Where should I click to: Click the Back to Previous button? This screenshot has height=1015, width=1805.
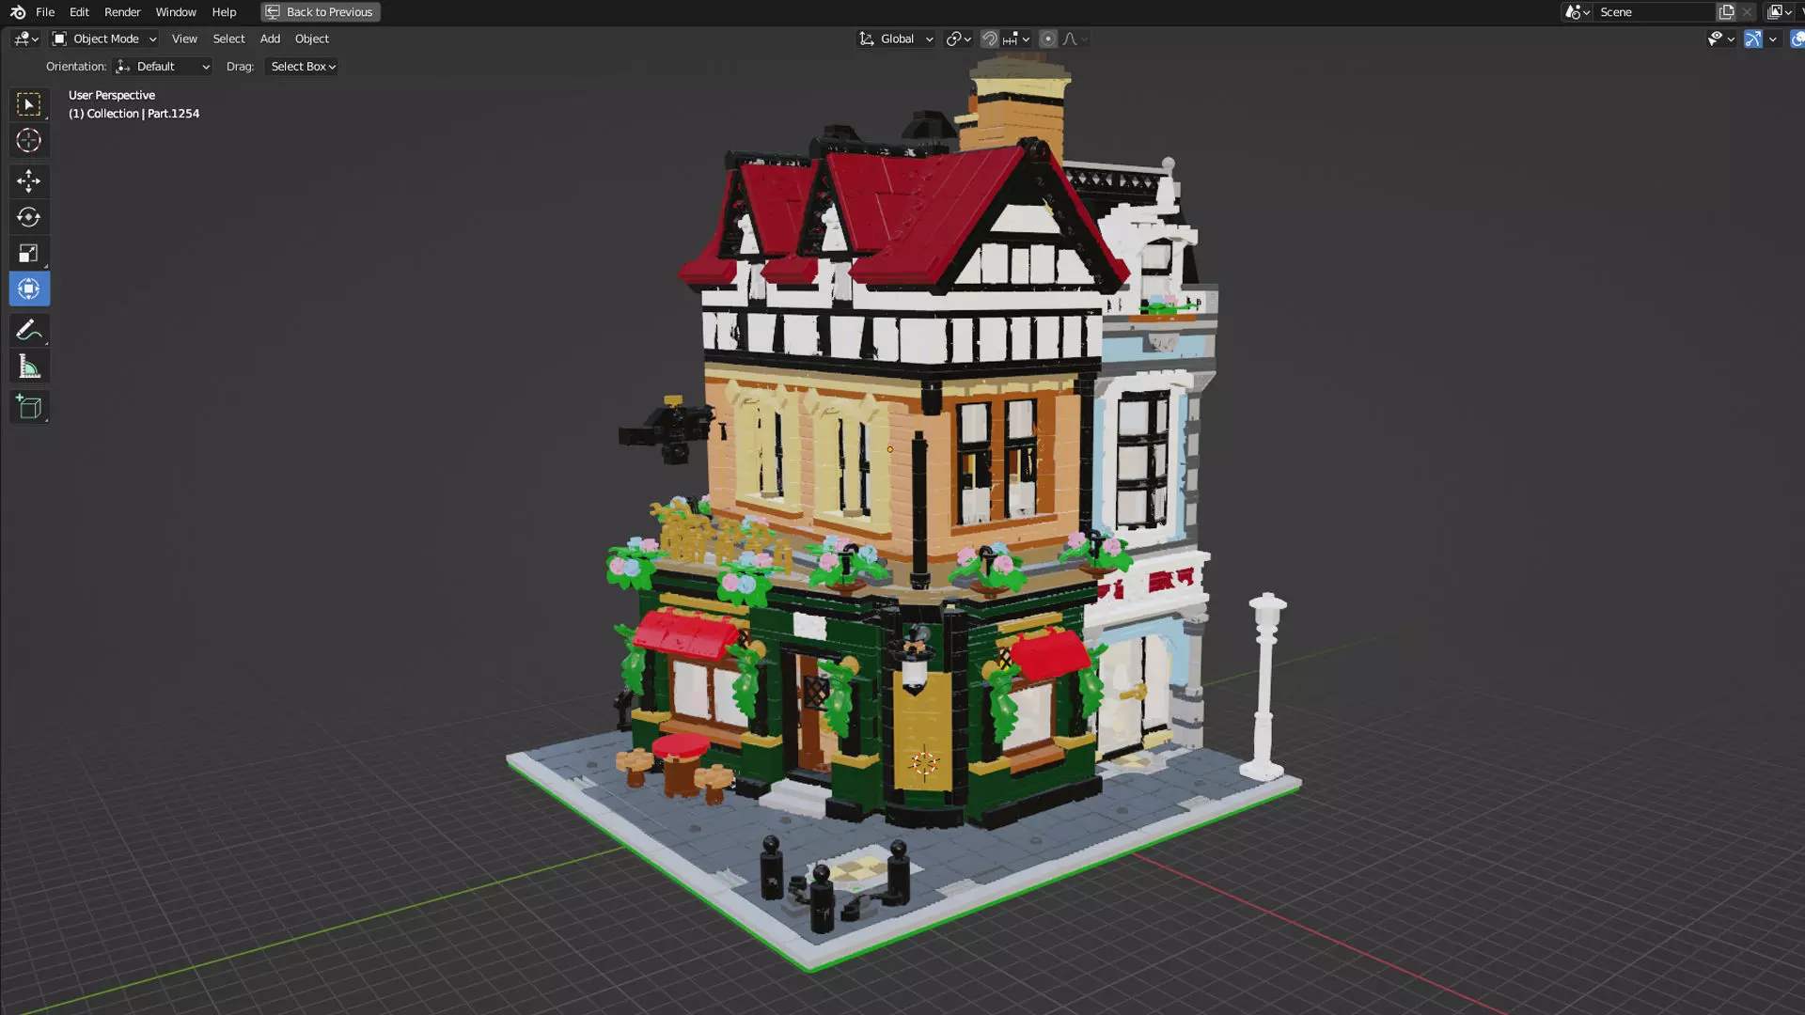point(320,12)
